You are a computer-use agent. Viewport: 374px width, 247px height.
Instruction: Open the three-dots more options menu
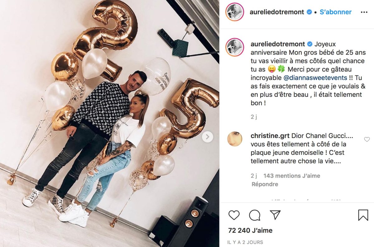364,12
